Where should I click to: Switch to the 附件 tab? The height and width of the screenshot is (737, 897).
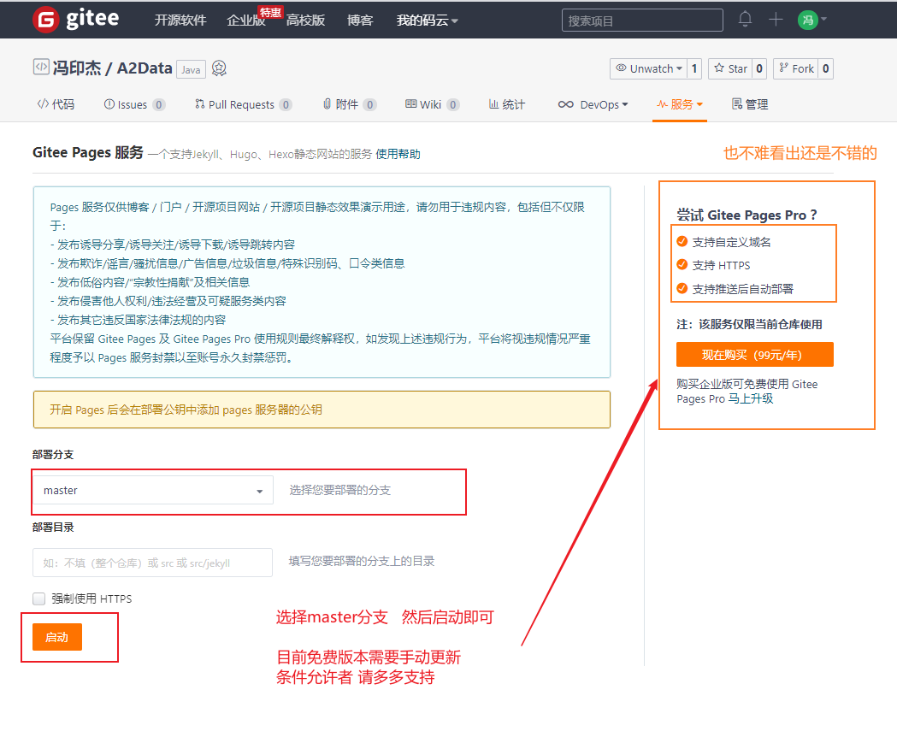coord(349,104)
